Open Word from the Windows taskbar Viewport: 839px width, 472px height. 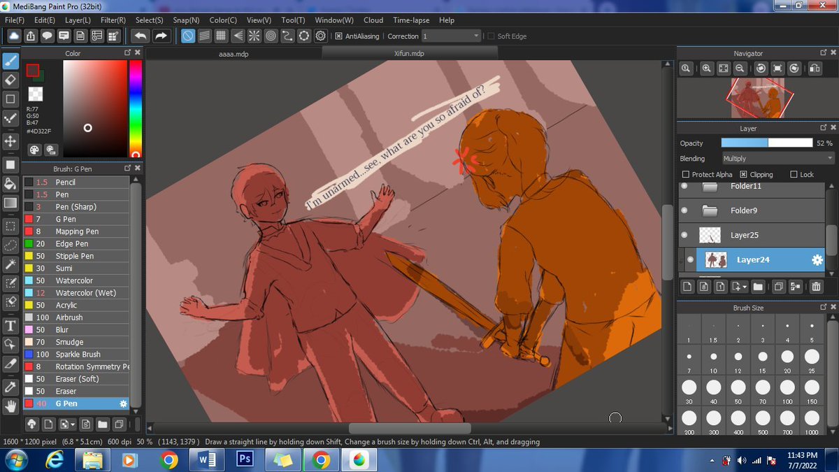click(207, 460)
